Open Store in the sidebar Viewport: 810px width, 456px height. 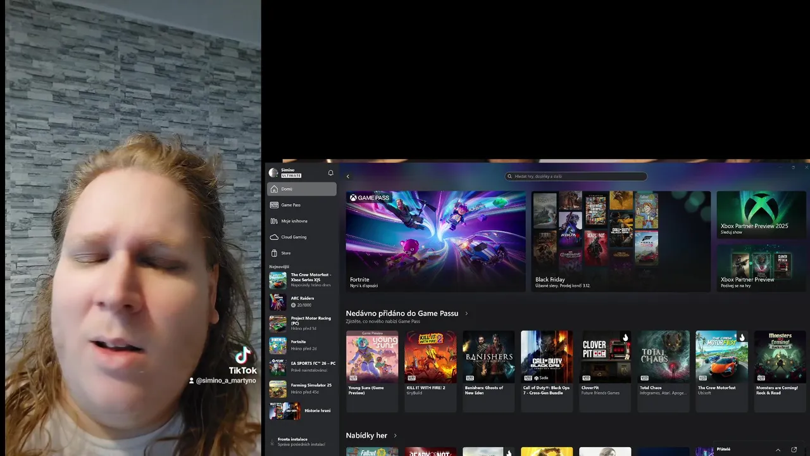(x=302, y=253)
